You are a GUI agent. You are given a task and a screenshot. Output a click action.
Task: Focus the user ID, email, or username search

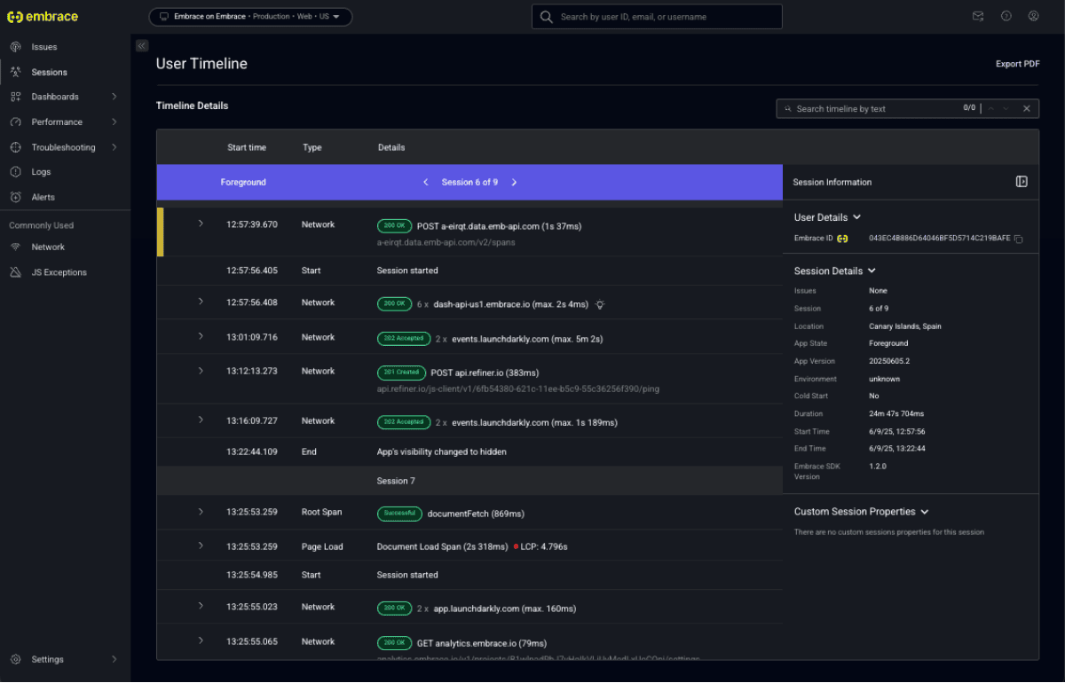[657, 17]
